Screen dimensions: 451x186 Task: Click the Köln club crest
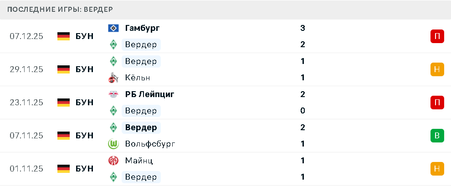pos(113,78)
